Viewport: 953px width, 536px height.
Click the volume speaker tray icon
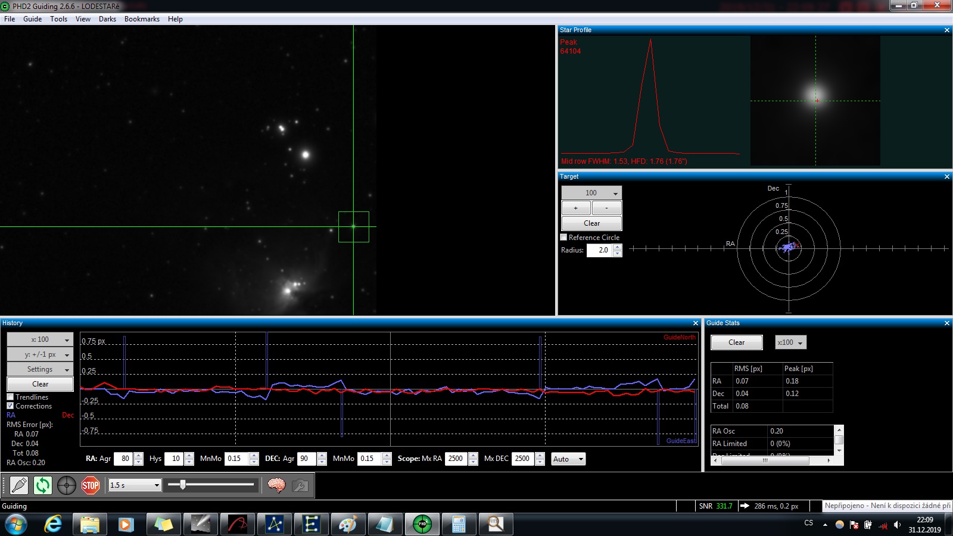pos(897,525)
